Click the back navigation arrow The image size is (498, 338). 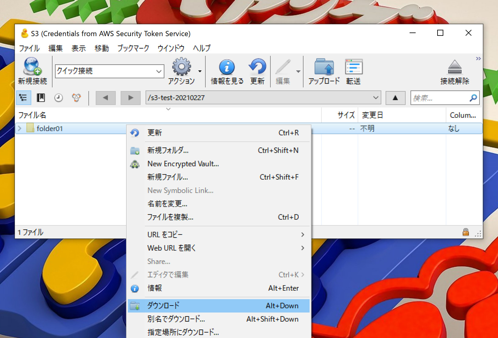105,98
